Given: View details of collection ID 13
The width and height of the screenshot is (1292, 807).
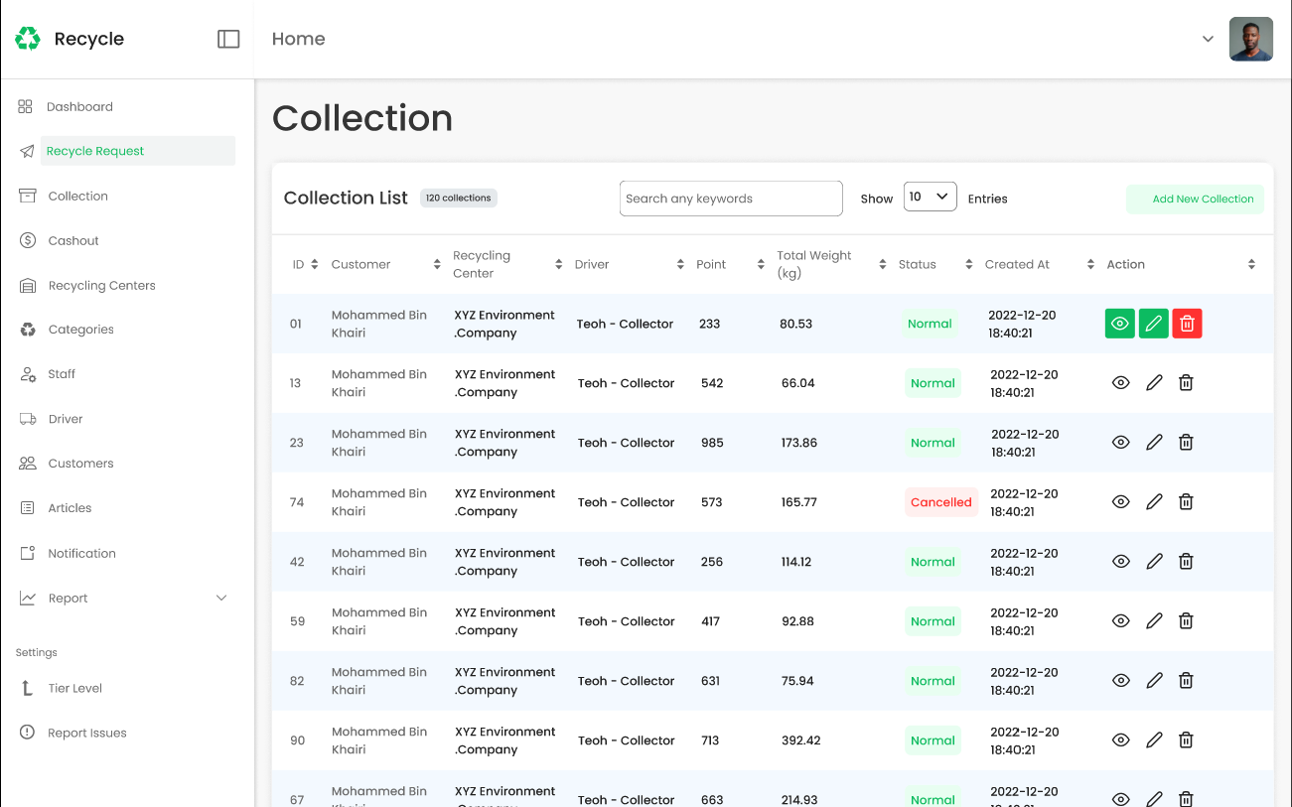Looking at the screenshot, I should (1121, 382).
